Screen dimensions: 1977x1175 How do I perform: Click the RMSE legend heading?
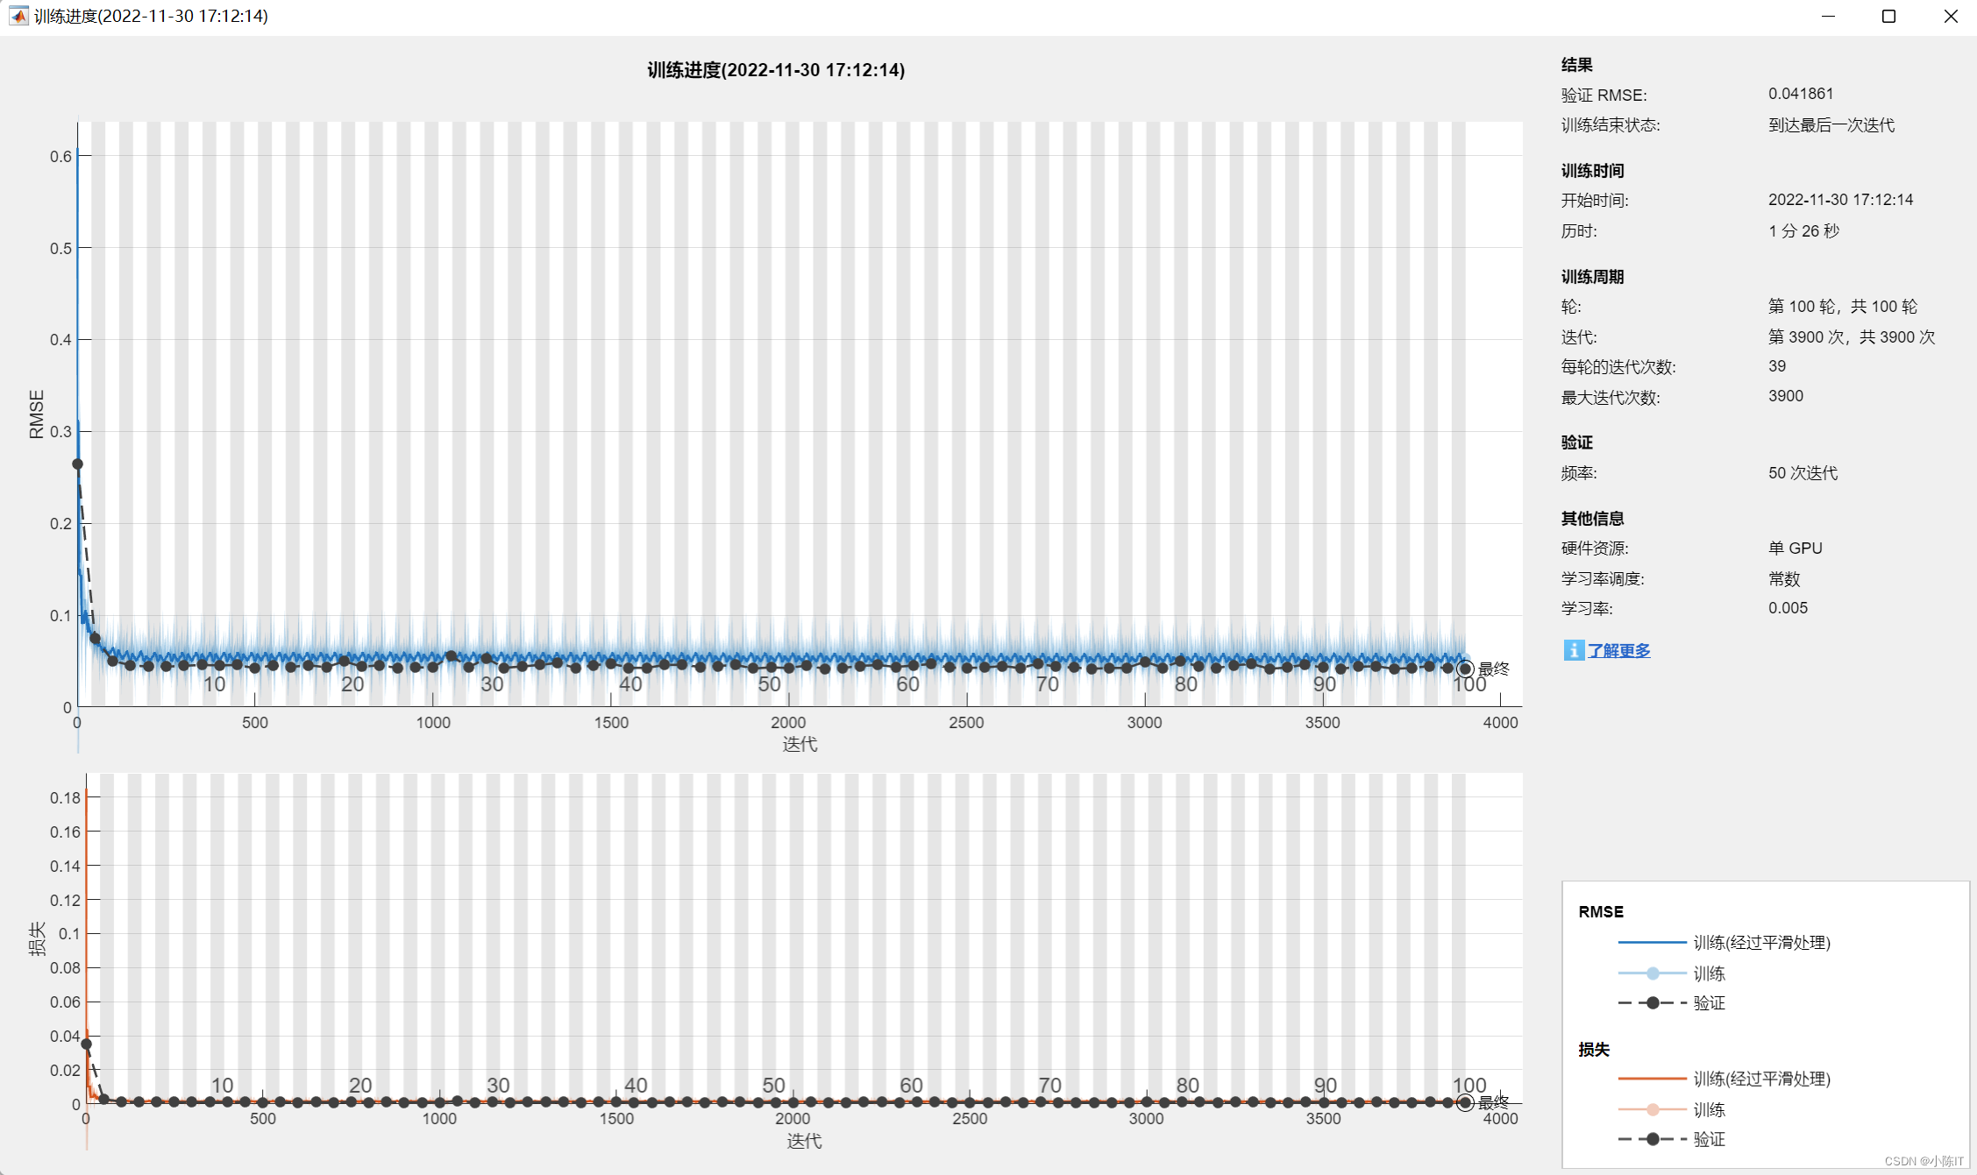point(1601,912)
